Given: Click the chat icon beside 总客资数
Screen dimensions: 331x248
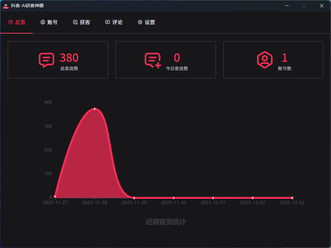Looking at the screenshot, I should (x=46, y=60).
